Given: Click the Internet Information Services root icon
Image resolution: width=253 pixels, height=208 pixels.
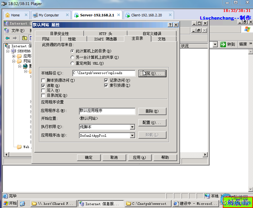Looking at the screenshot, I should tap(7, 46).
